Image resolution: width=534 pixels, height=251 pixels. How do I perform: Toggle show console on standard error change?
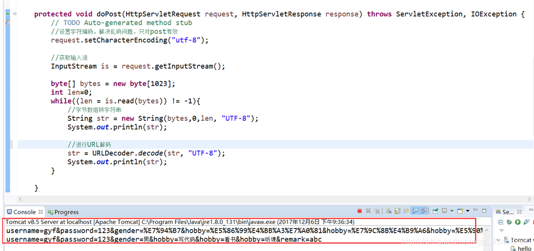(424, 210)
